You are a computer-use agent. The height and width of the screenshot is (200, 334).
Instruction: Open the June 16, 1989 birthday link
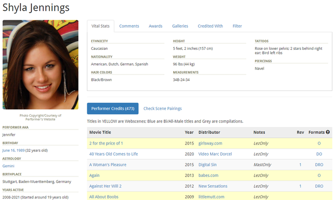coord(13,150)
